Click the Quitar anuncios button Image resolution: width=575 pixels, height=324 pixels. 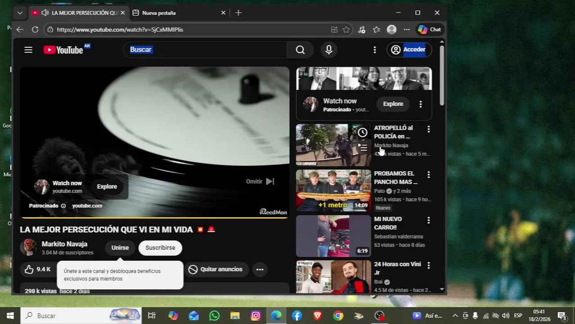point(216,270)
